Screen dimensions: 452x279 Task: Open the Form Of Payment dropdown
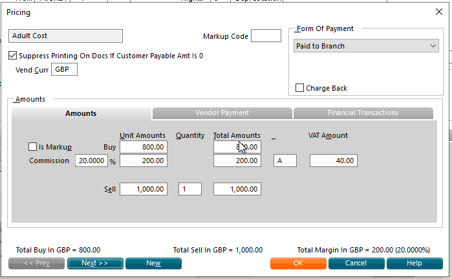pyautogui.click(x=366, y=46)
